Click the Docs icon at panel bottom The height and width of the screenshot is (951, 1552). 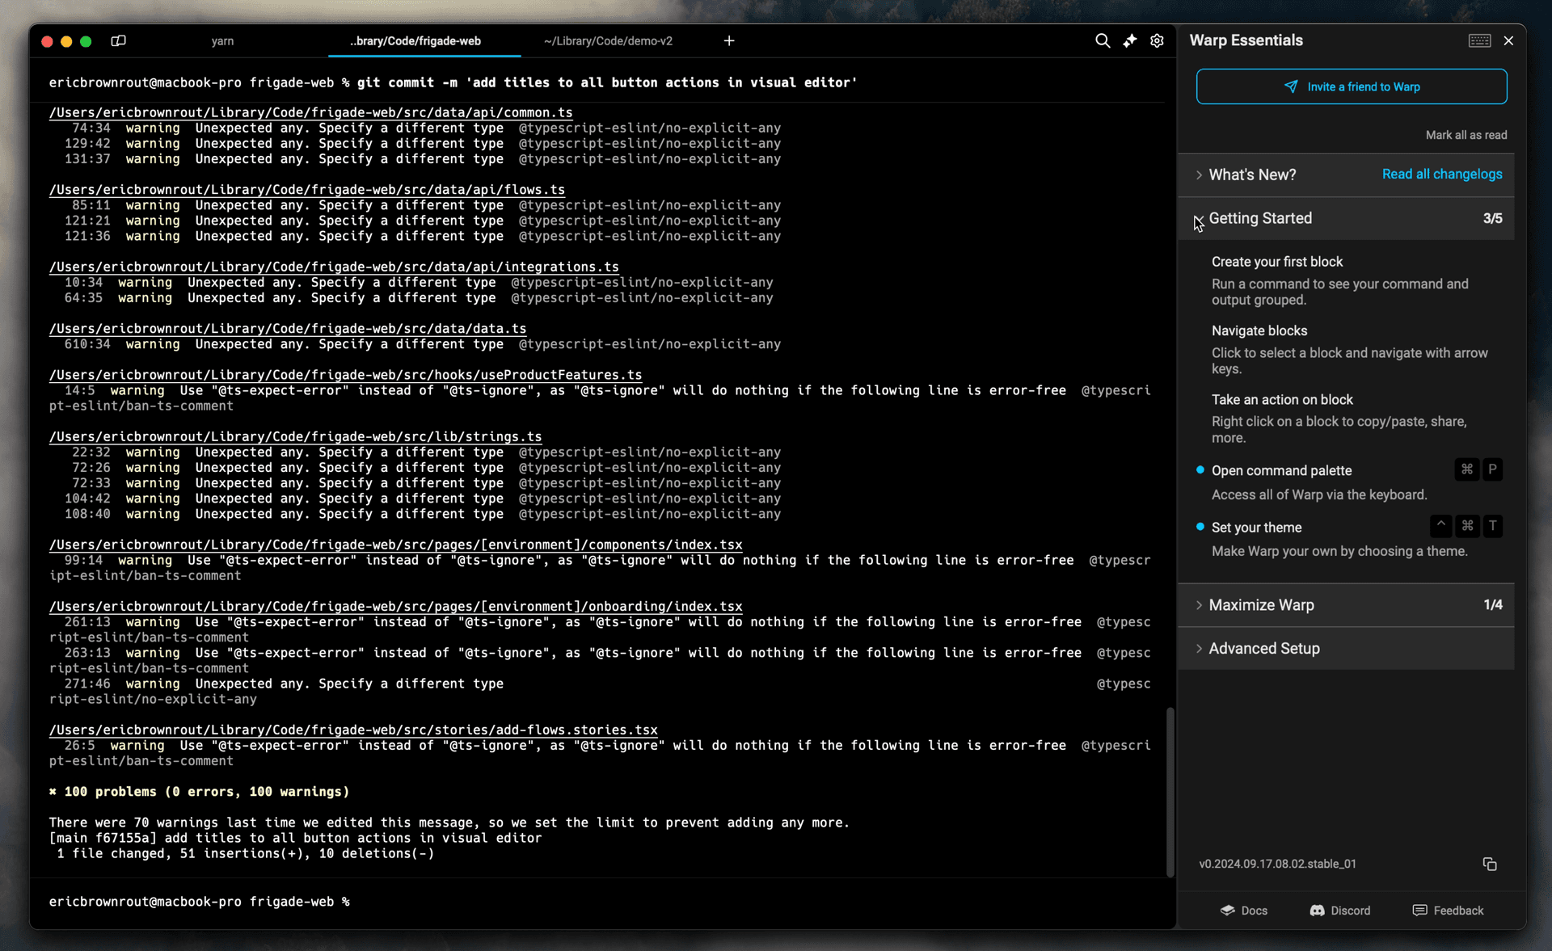[x=1227, y=910]
